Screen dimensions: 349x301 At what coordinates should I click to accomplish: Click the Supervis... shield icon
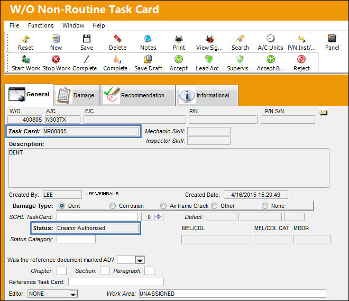coord(240,59)
